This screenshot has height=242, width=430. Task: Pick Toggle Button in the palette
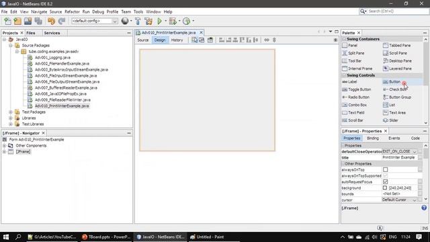coord(357,89)
